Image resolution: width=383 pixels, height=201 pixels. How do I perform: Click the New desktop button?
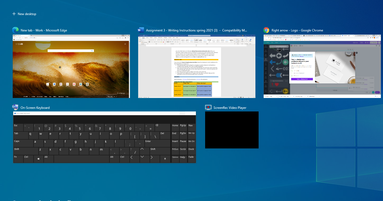[x=24, y=14]
